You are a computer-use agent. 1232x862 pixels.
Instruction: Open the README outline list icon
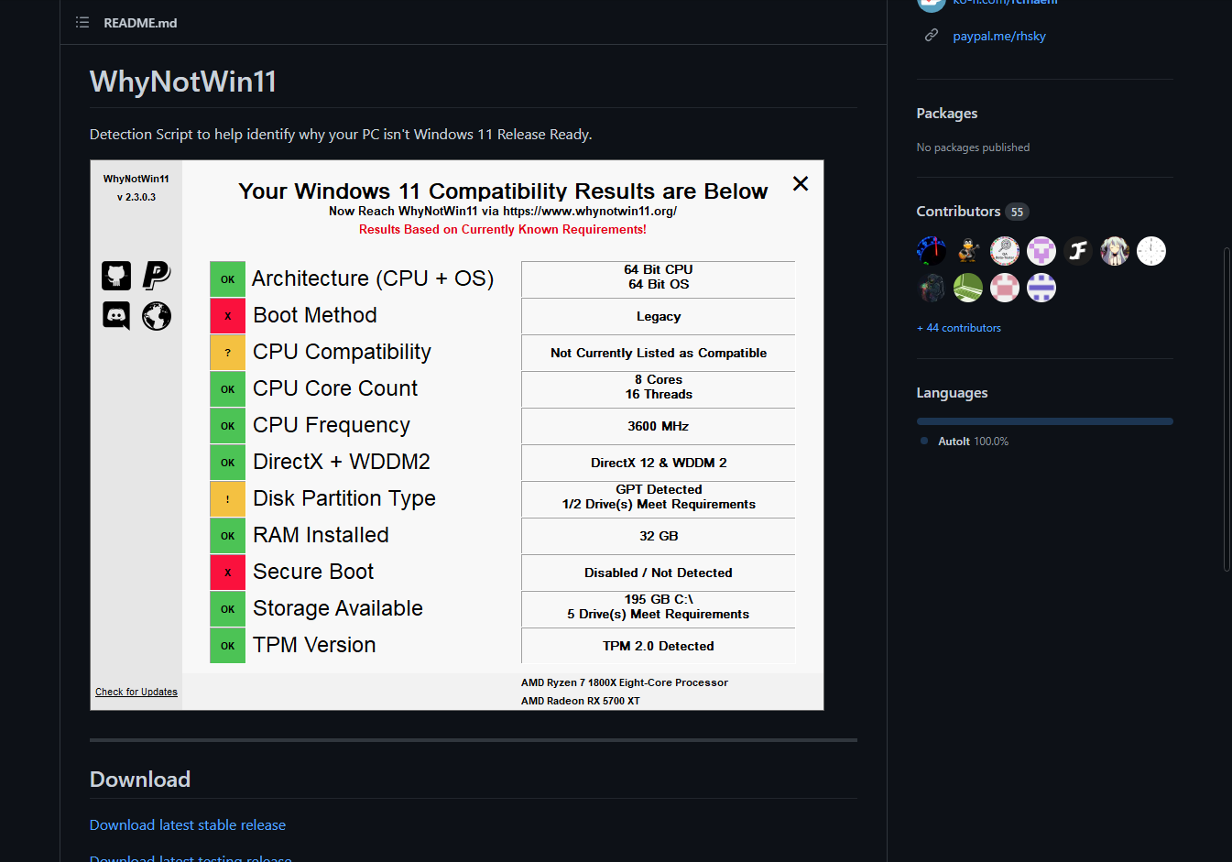pos(82,22)
